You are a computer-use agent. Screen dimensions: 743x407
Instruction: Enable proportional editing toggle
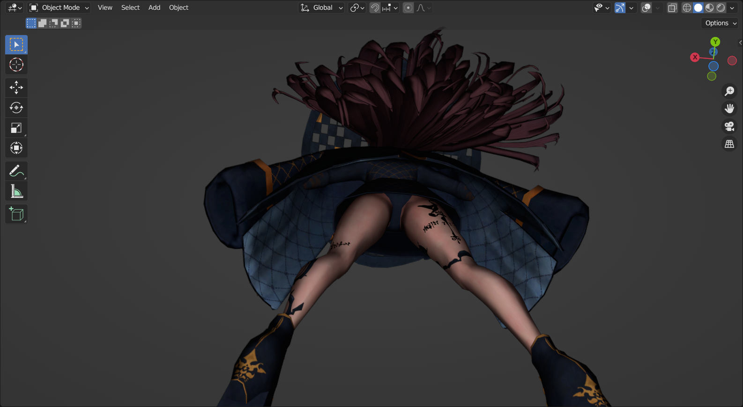tap(409, 8)
